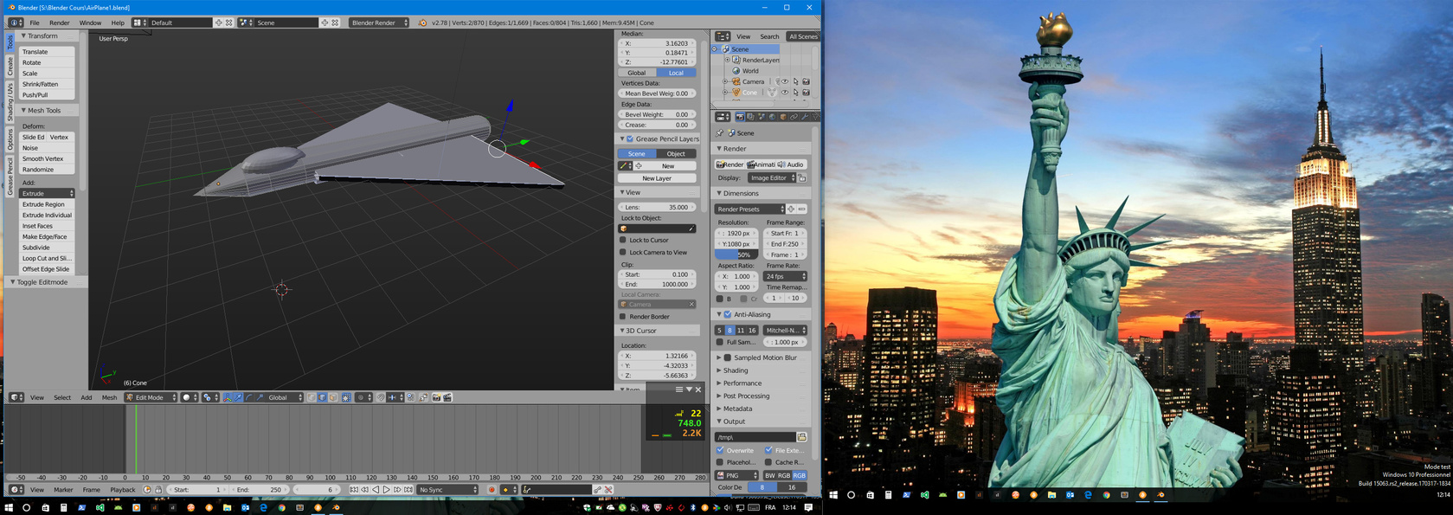Open the 24 fps frame rate dropdown
1453x515 pixels.
click(785, 277)
